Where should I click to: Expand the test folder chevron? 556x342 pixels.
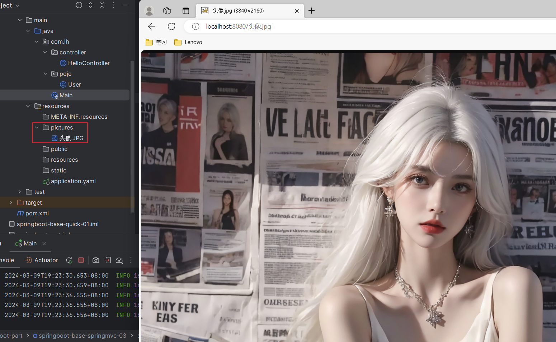[20, 192]
